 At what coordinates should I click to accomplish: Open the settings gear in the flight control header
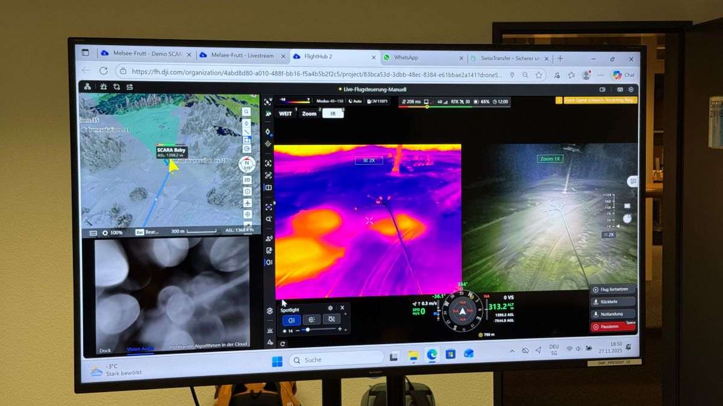tap(631, 89)
